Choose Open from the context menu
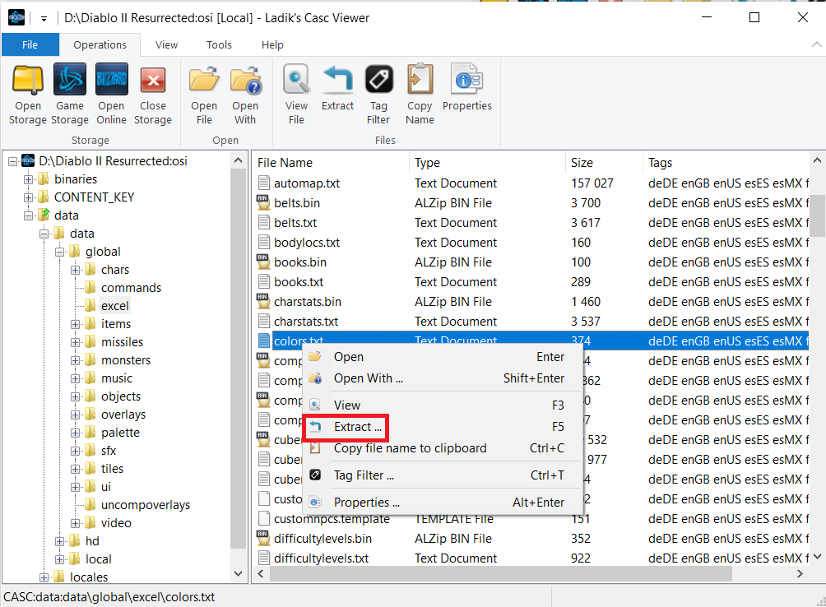826x607 pixels. click(x=443, y=357)
